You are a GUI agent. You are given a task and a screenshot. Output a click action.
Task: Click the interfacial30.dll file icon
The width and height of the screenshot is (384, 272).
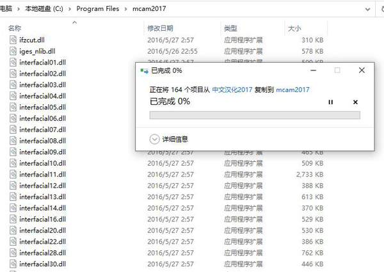[13, 264]
